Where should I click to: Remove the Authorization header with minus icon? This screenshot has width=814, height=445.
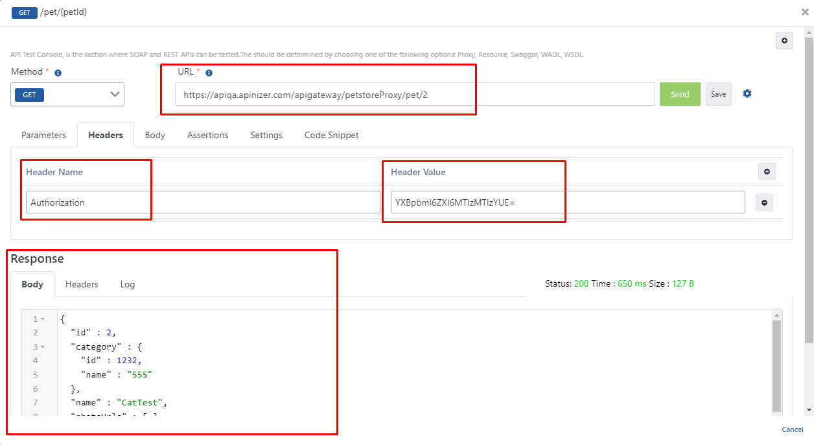tap(764, 203)
